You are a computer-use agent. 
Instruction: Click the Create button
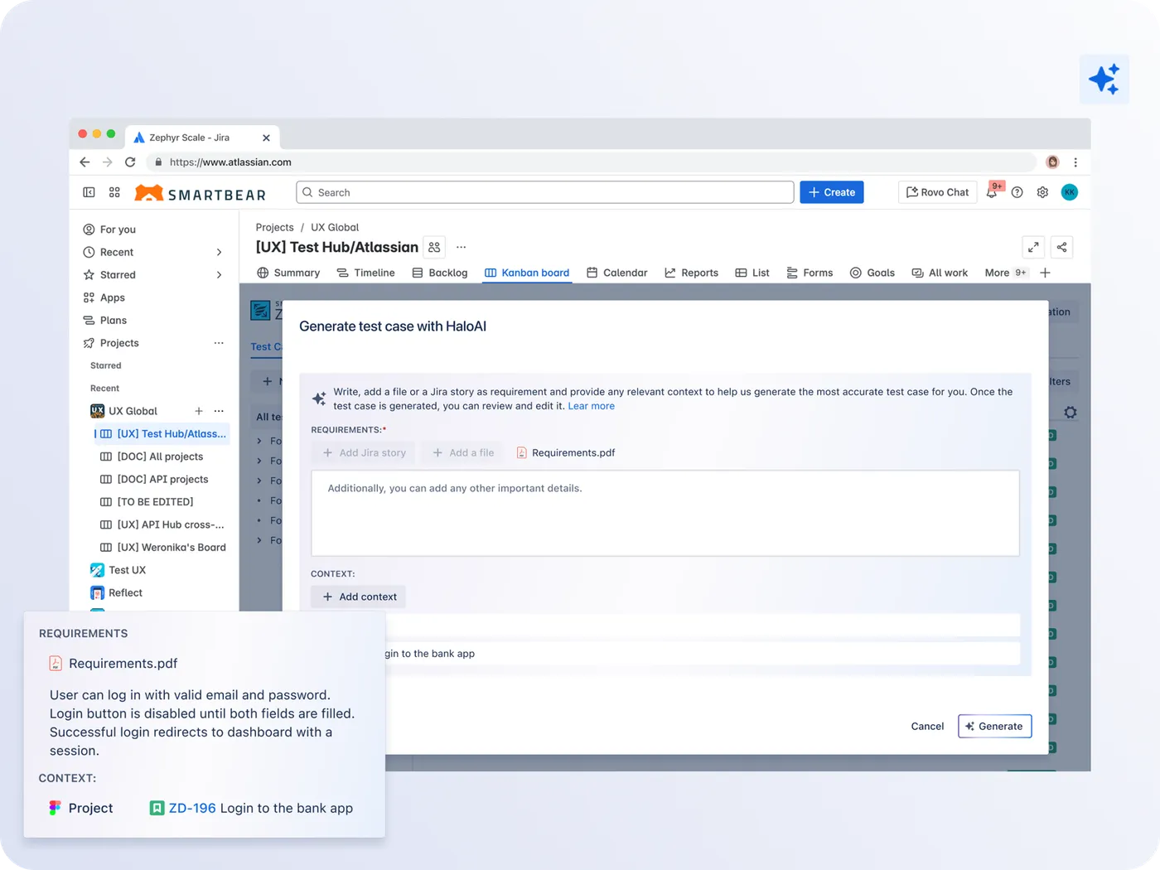(832, 192)
